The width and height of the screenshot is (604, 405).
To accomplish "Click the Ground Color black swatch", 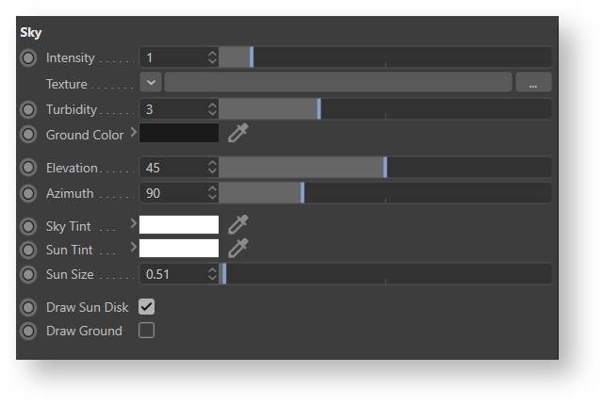I will point(179,134).
